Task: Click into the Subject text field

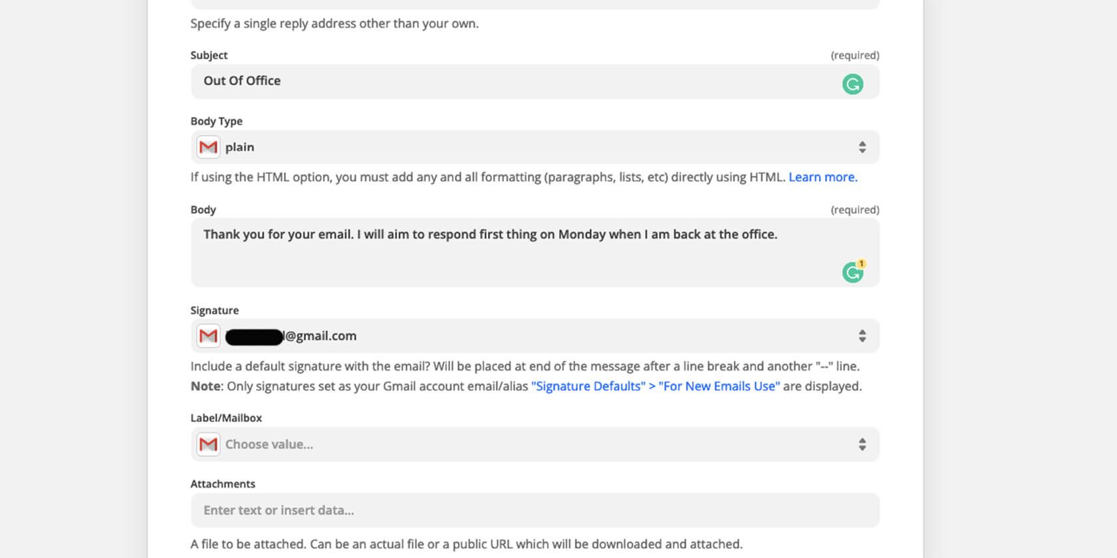Action: tap(519, 81)
